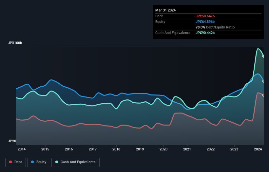Click the 2019 axis label

(140, 149)
